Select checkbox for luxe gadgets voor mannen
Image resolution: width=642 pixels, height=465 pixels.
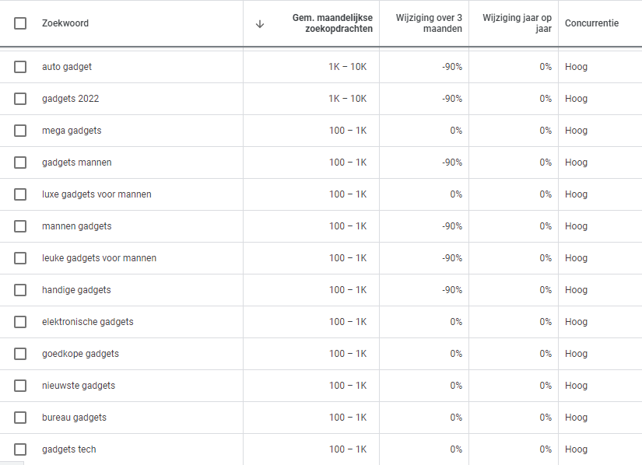coord(20,194)
